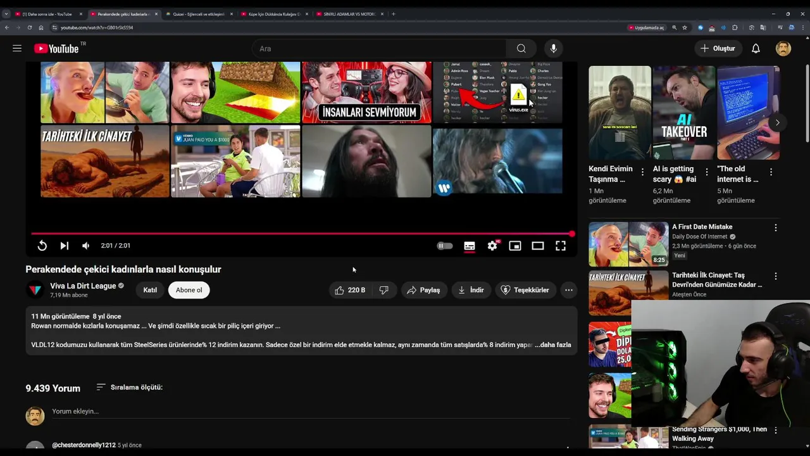This screenshot has height=456, width=810.
Task: Click the video progress bar
Action: 302,234
